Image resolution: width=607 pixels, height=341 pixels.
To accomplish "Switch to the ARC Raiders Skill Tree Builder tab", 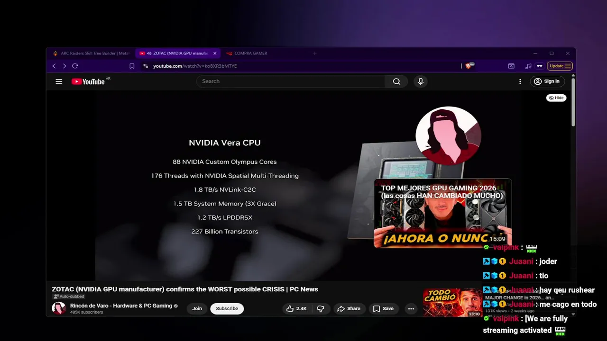I will coord(91,54).
